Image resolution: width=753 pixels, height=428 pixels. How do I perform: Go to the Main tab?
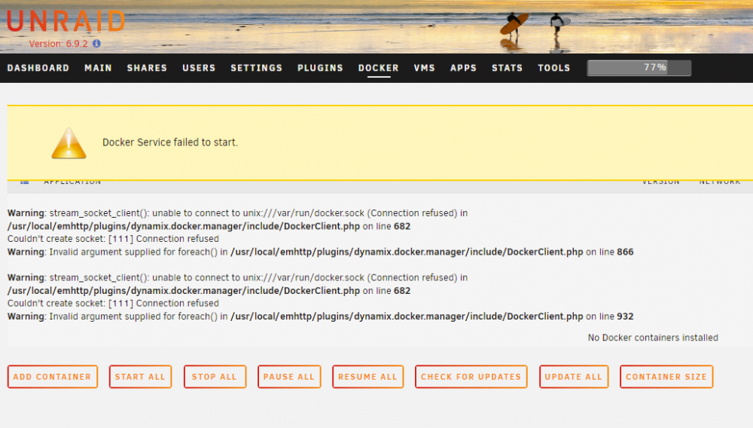pos(99,69)
